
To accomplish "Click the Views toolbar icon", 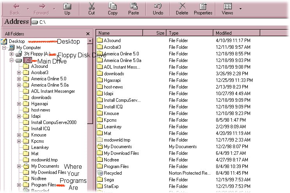I will tap(228, 6).
